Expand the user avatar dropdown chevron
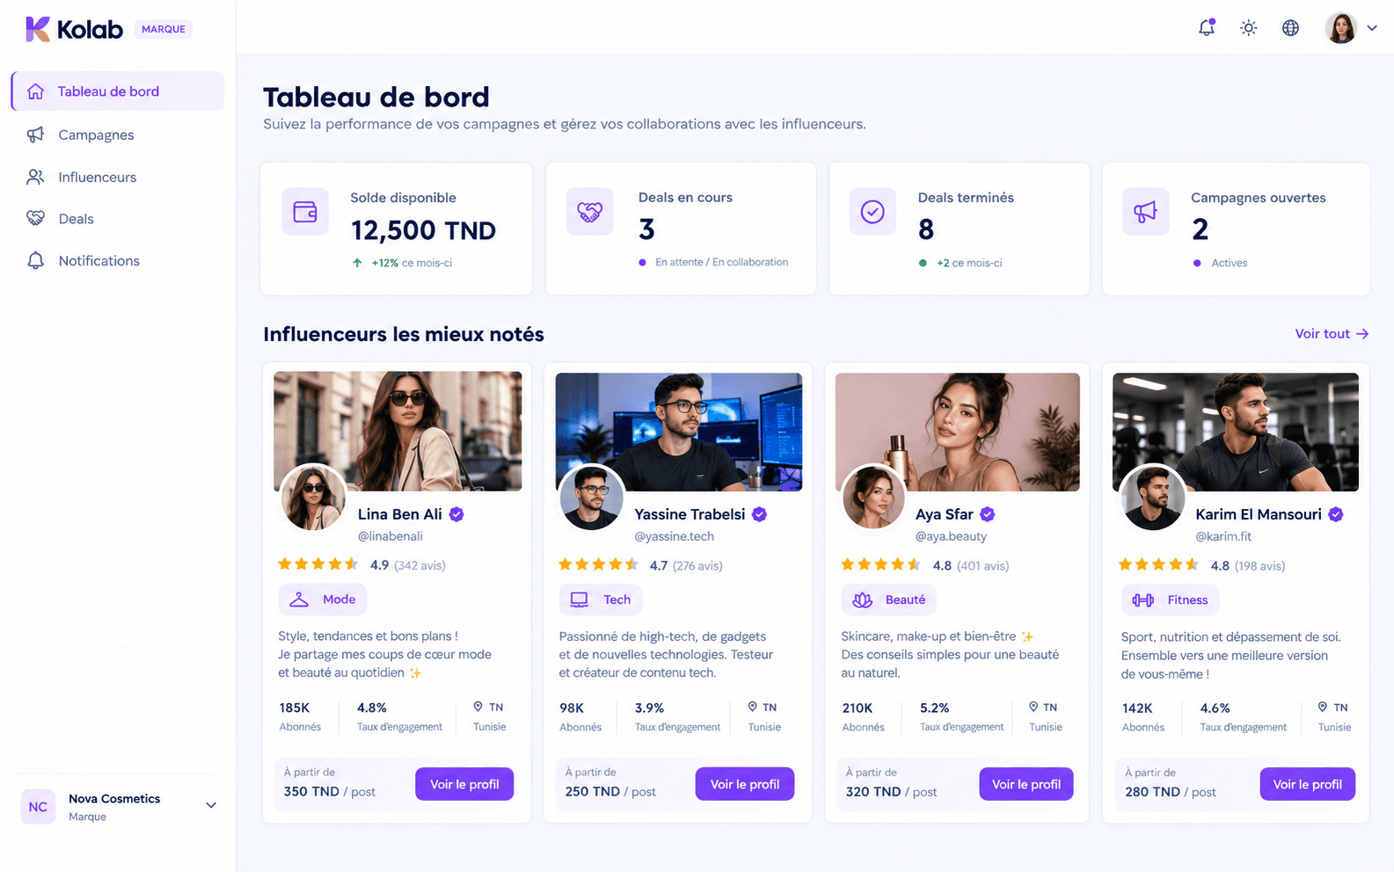Viewport: 1394px width, 872px height. coord(1372,28)
